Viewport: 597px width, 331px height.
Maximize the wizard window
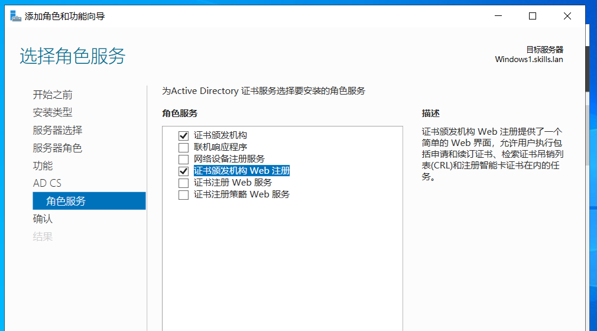533,17
